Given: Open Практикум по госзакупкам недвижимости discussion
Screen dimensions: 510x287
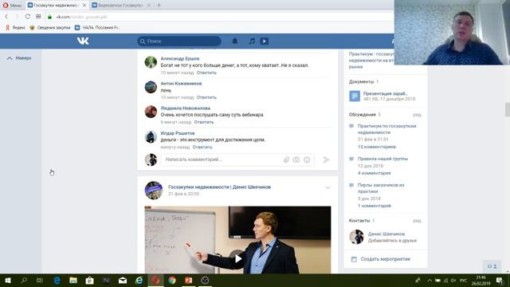Looking at the screenshot, I should click(x=386, y=129).
